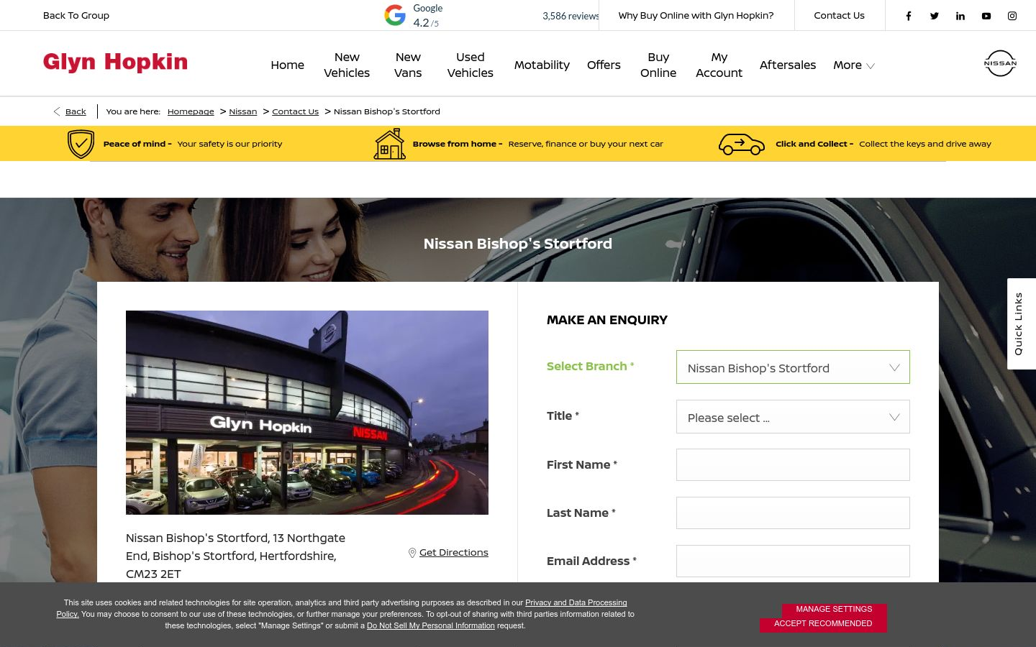This screenshot has width=1036, height=647.
Task: Open Why Buy Online with Glyn Hopkin
Action: [696, 15]
